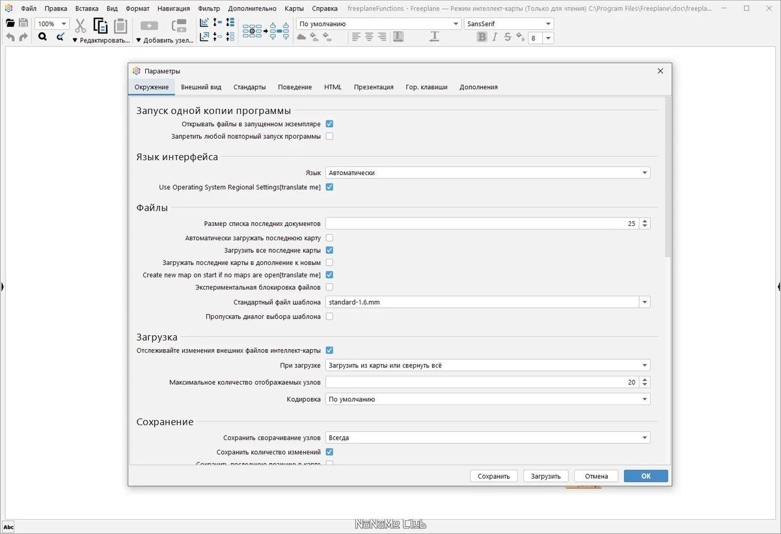Open the Карты menu
Screen dimensions: 781x534
pyautogui.click(x=294, y=8)
